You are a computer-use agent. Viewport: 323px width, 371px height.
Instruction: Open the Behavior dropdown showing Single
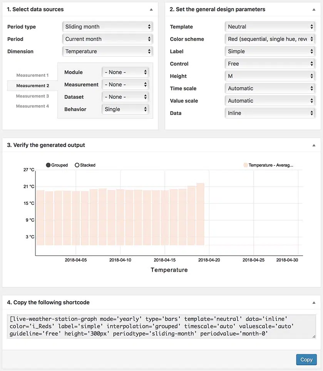click(125, 109)
